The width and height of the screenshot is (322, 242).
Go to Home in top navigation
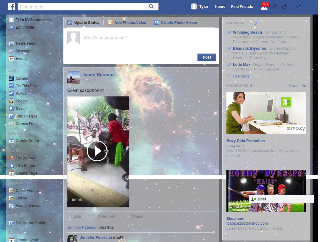(x=220, y=7)
